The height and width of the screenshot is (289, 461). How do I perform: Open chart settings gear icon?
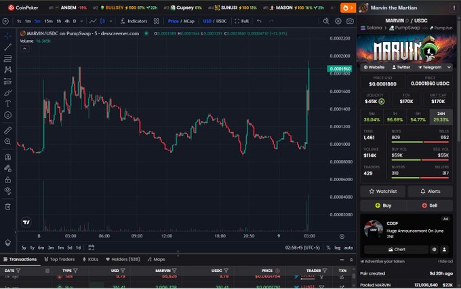coord(338,21)
